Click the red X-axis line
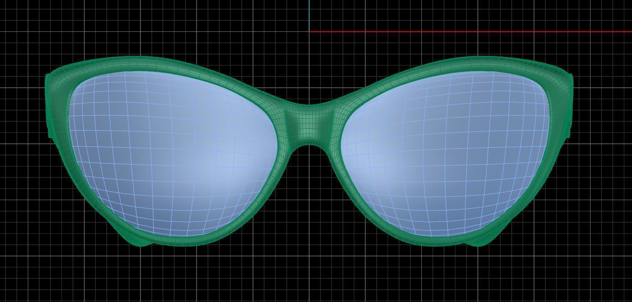 click(471, 32)
